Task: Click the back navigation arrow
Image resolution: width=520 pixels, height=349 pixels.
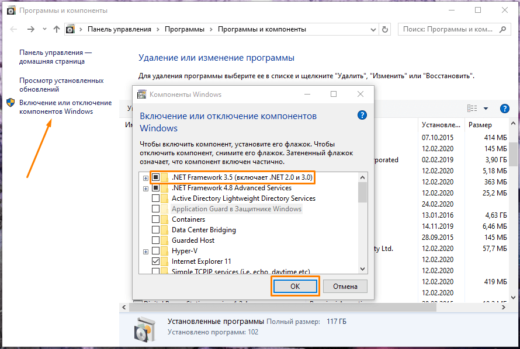Action: tap(14, 29)
